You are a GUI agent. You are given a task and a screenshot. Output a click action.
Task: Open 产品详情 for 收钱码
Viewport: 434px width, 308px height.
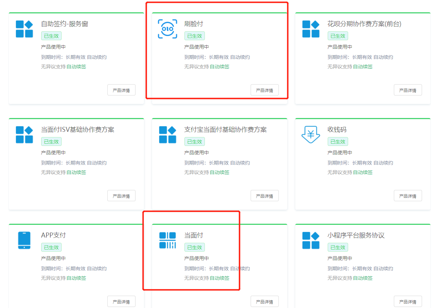408,196
